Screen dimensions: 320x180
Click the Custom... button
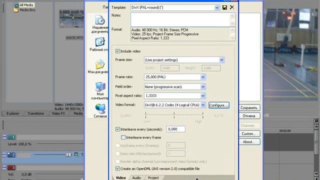(x=249, y=133)
